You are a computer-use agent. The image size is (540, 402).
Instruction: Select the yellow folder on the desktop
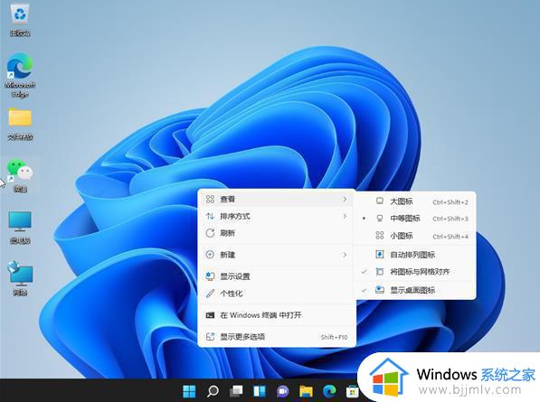coord(20,125)
